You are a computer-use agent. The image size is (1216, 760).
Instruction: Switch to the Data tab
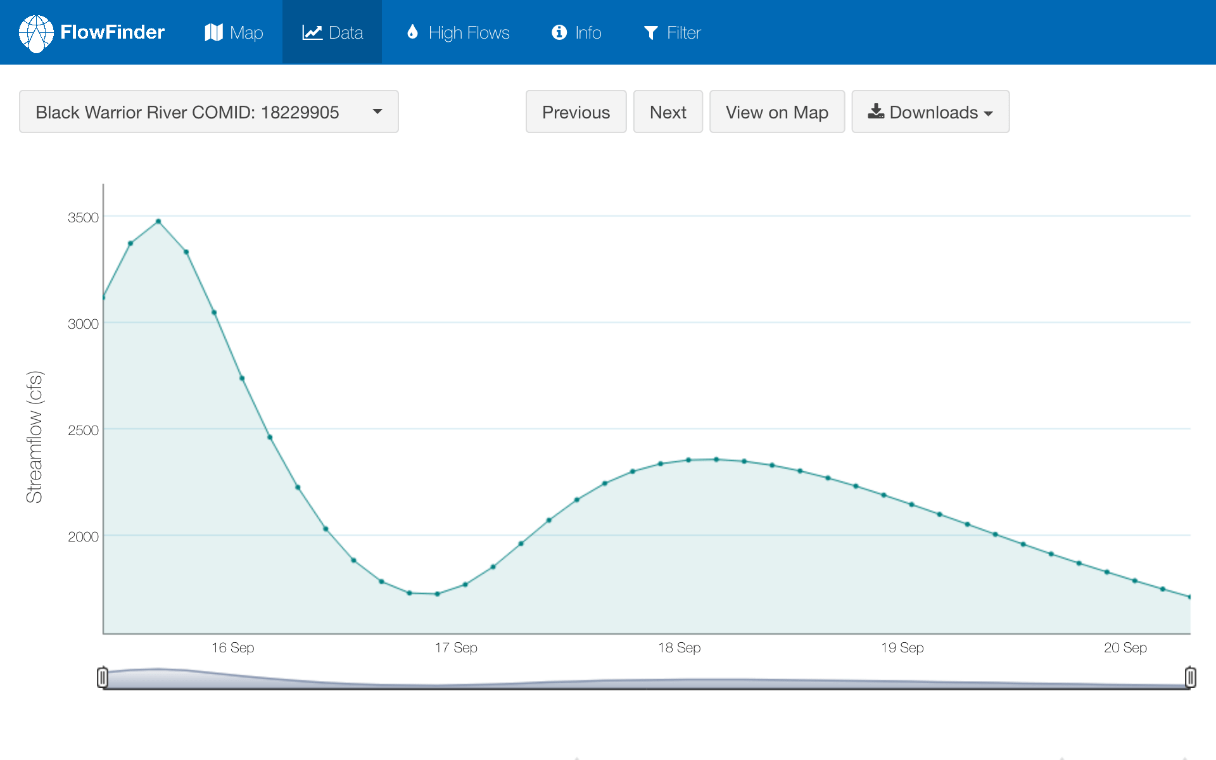coord(332,32)
